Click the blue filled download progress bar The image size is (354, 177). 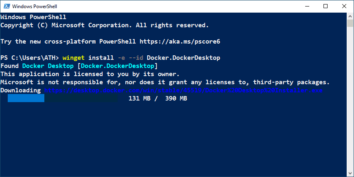pos(26,98)
